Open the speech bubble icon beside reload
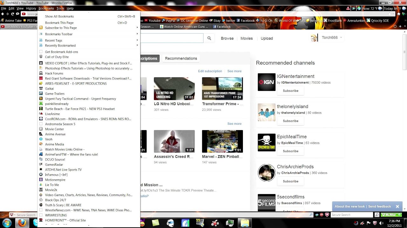 (17, 14)
